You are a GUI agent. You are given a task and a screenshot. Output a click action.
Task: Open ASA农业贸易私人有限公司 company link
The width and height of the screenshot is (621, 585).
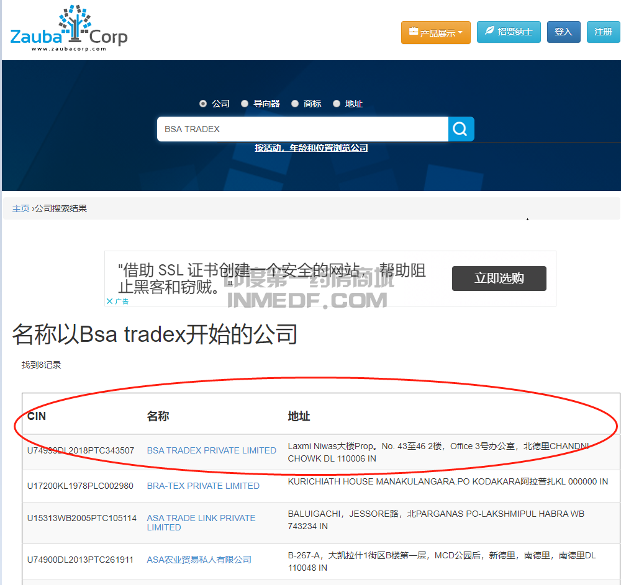coord(199,560)
